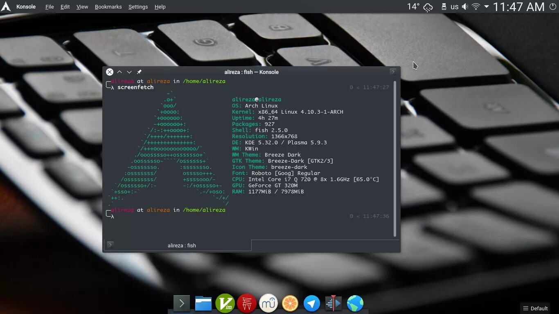Close the Konsole window

[110, 72]
